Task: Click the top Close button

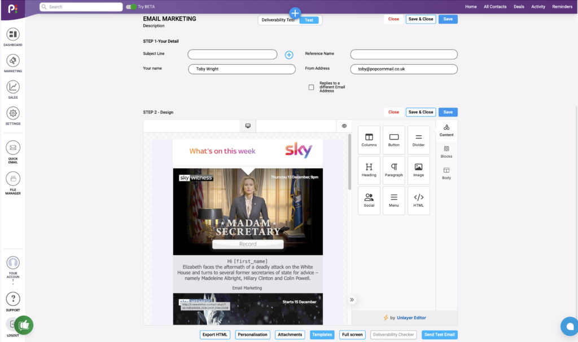Action: (x=393, y=19)
